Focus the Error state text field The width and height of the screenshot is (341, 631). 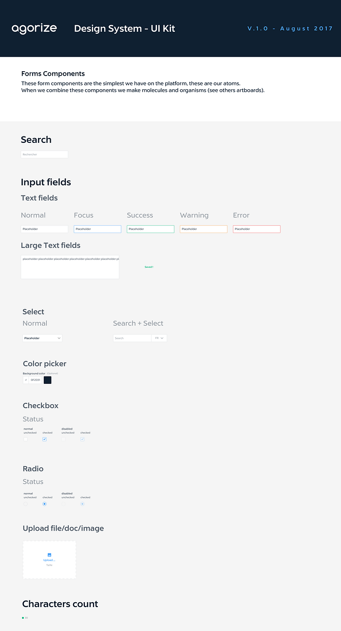point(257,229)
